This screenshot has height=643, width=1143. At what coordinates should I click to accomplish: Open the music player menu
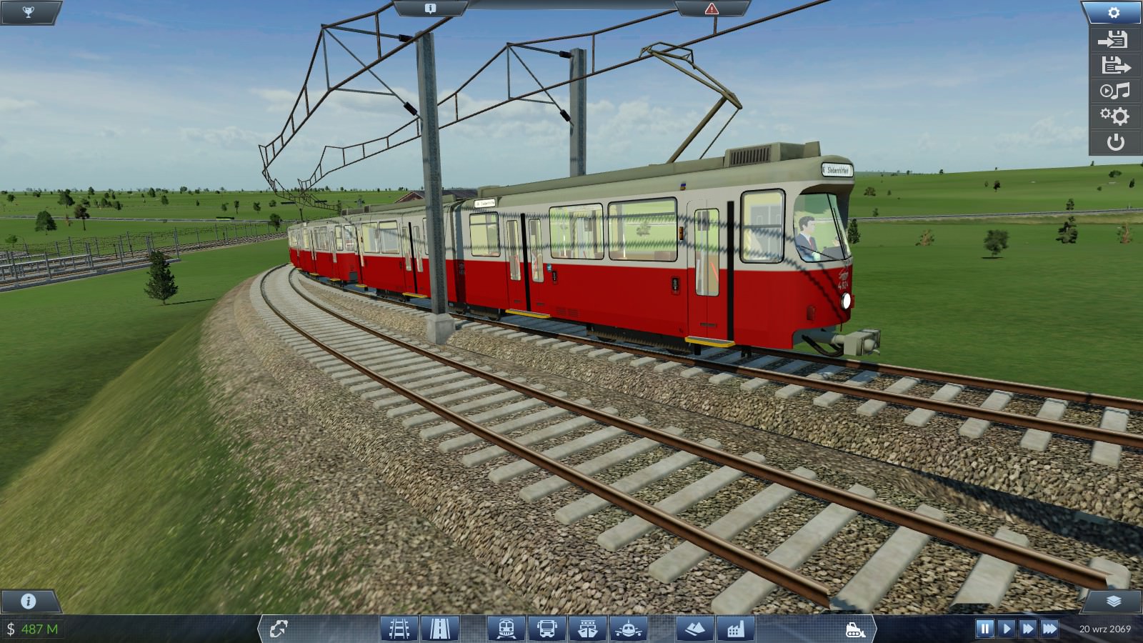point(1114,91)
